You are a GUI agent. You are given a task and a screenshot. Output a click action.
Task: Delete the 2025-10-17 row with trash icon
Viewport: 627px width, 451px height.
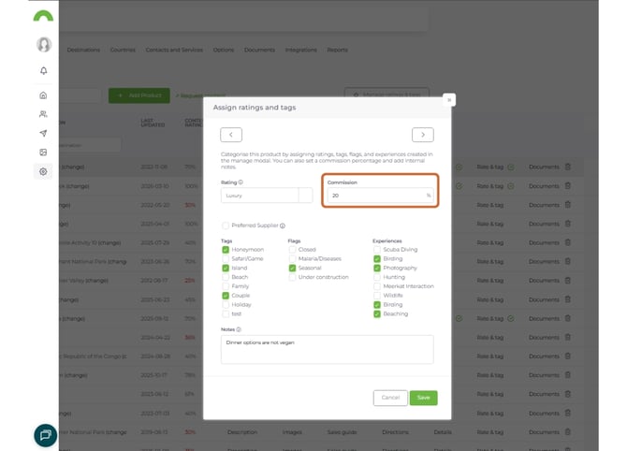tap(568, 375)
